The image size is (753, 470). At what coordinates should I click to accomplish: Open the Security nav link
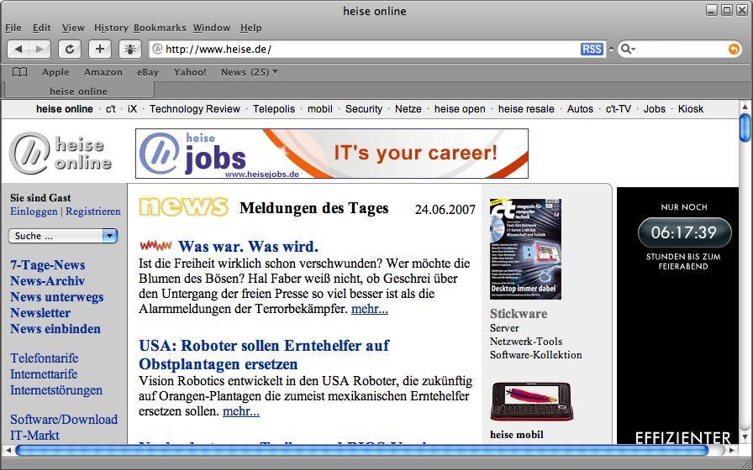364,109
